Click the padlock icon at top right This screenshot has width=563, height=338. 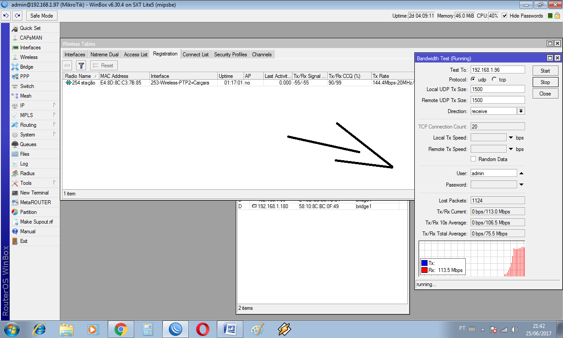(x=557, y=15)
